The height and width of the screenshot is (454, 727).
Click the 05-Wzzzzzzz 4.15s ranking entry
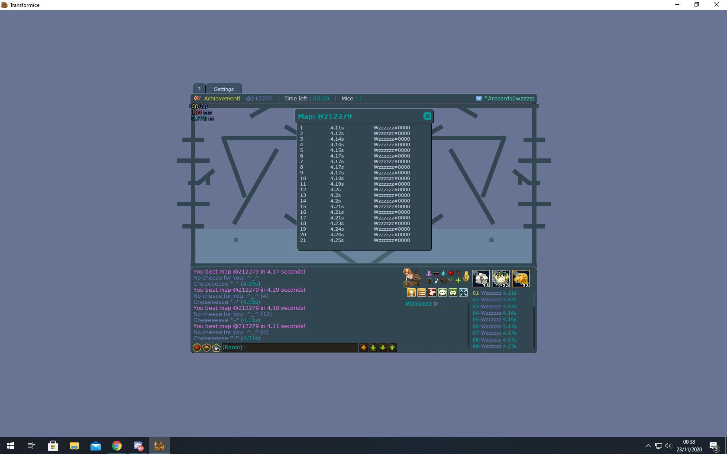[x=494, y=320]
